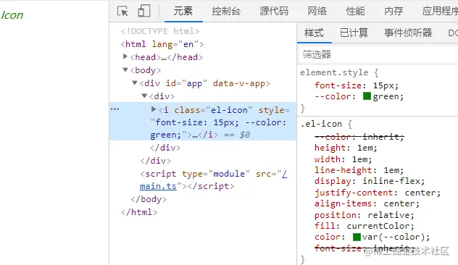Screen dimensions: 458x265
Task: Click the height: 1em declaration
Action: point(346,148)
